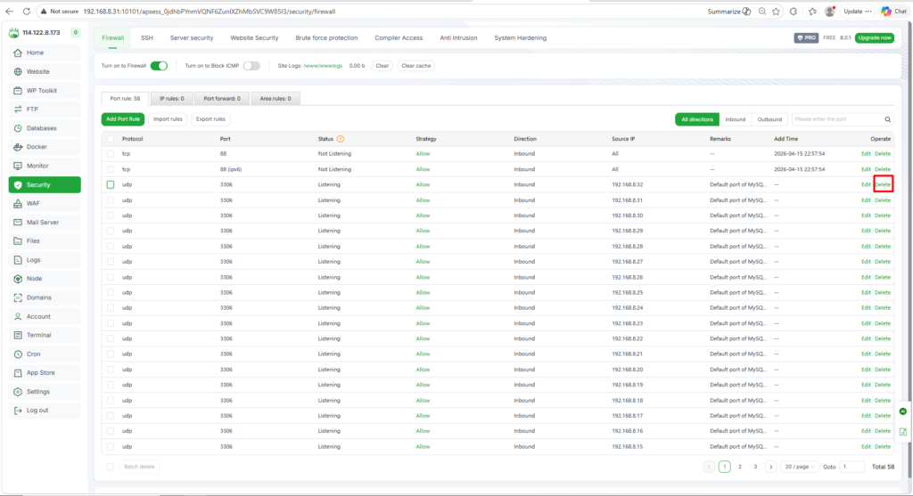This screenshot has height=496, width=913.
Task: Focus the port search input field
Action: [835, 119]
